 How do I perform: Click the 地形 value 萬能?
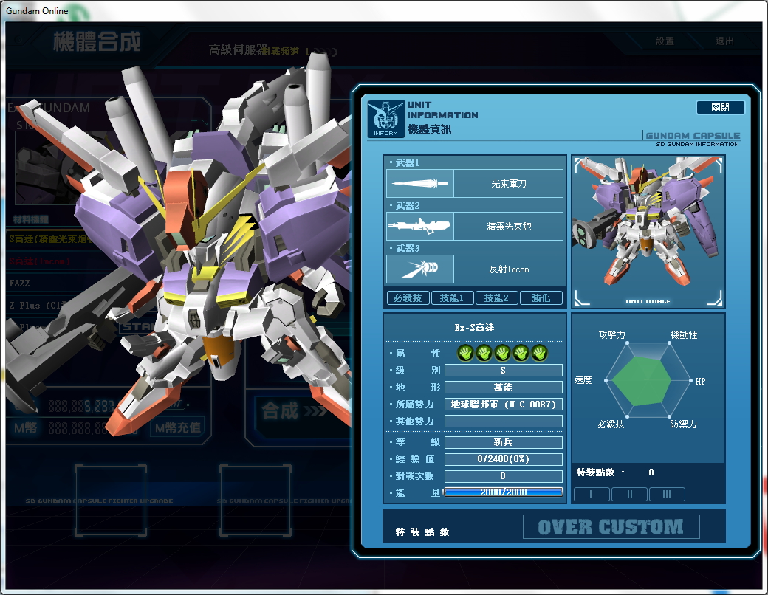503,388
